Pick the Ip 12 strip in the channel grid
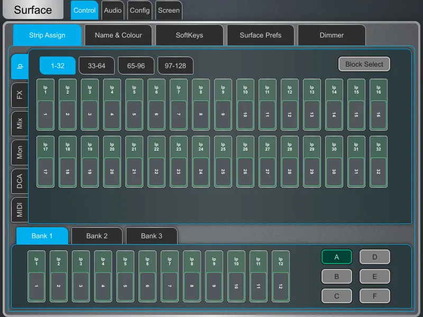The height and width of the screenshot is (317, 423). tap(290, 105)
